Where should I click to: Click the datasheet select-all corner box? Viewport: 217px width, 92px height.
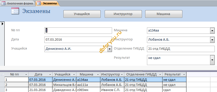[x=2, y=74]
